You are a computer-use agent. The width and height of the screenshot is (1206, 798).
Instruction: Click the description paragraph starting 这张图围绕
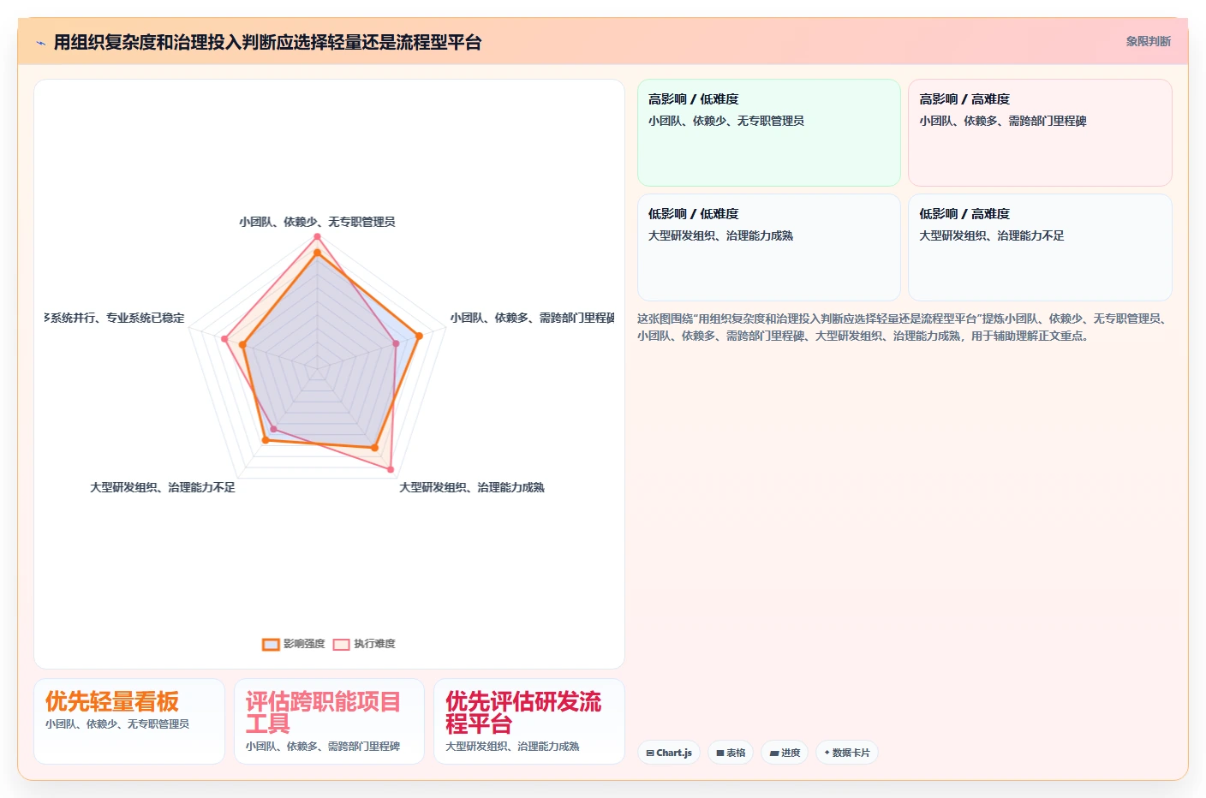point(903,327)
